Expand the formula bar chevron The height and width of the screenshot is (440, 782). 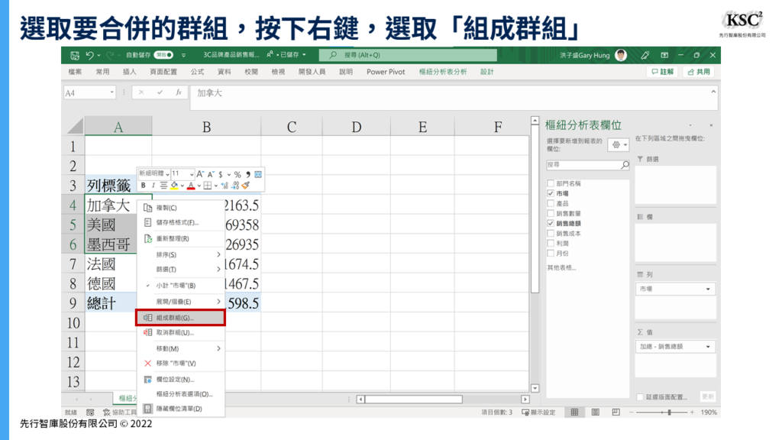coord(713,92)
